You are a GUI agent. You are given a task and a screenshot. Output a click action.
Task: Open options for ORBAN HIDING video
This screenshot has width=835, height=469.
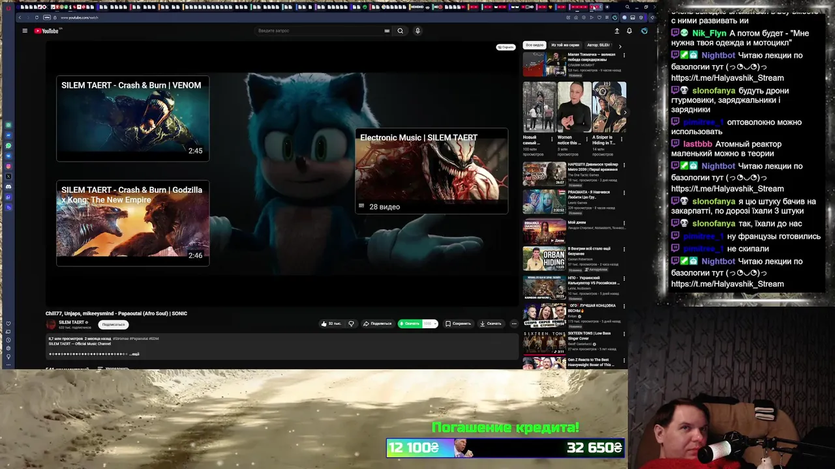tap(624, 249)
